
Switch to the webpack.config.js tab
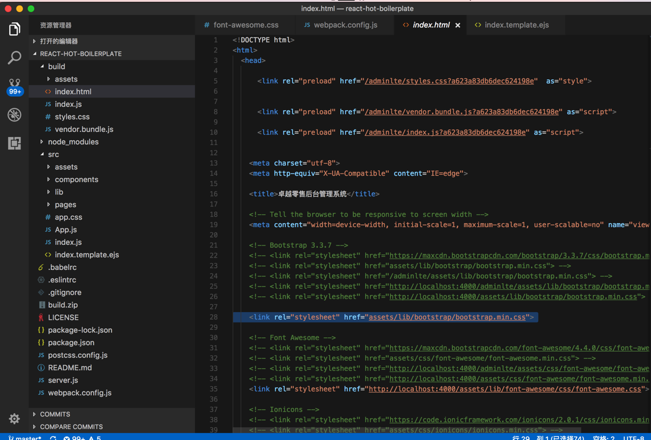(x=345, y=25)
